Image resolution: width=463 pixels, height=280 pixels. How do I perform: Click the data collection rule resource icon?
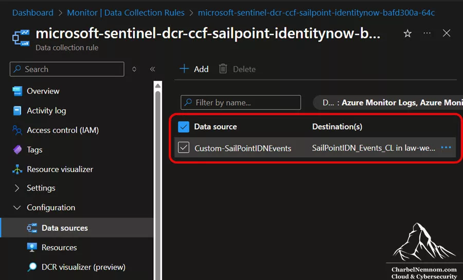pyautogui.click(x=21, y=38)
